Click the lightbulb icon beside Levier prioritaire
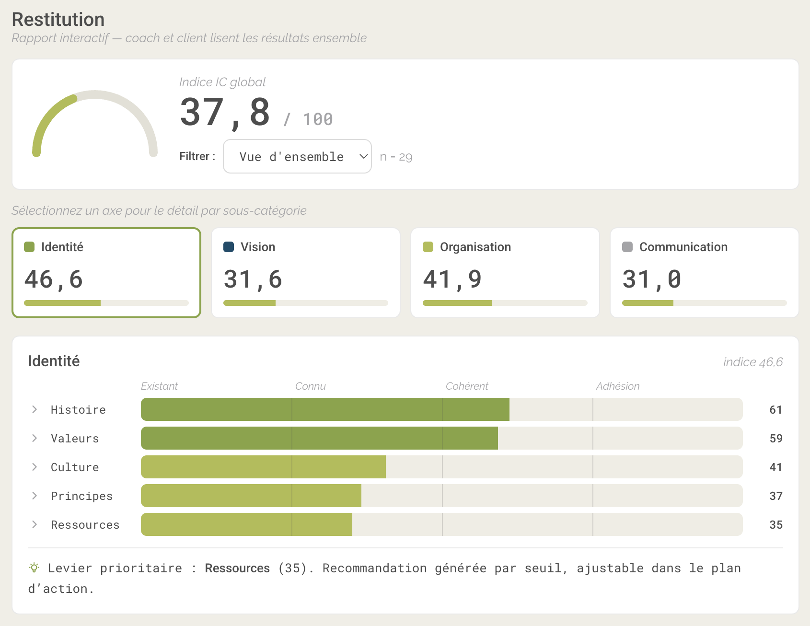The height and width of the screenshot is (626, 810). point(34,568)
